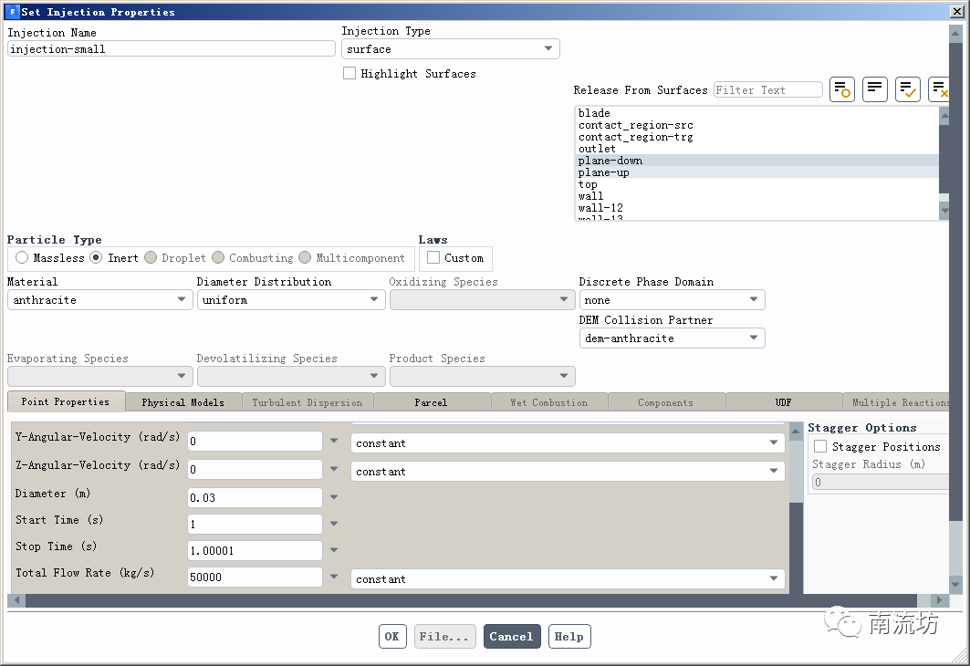Click the deselect-all surfaces X icon
Screen dimensions: 970x666
(939, 89)
